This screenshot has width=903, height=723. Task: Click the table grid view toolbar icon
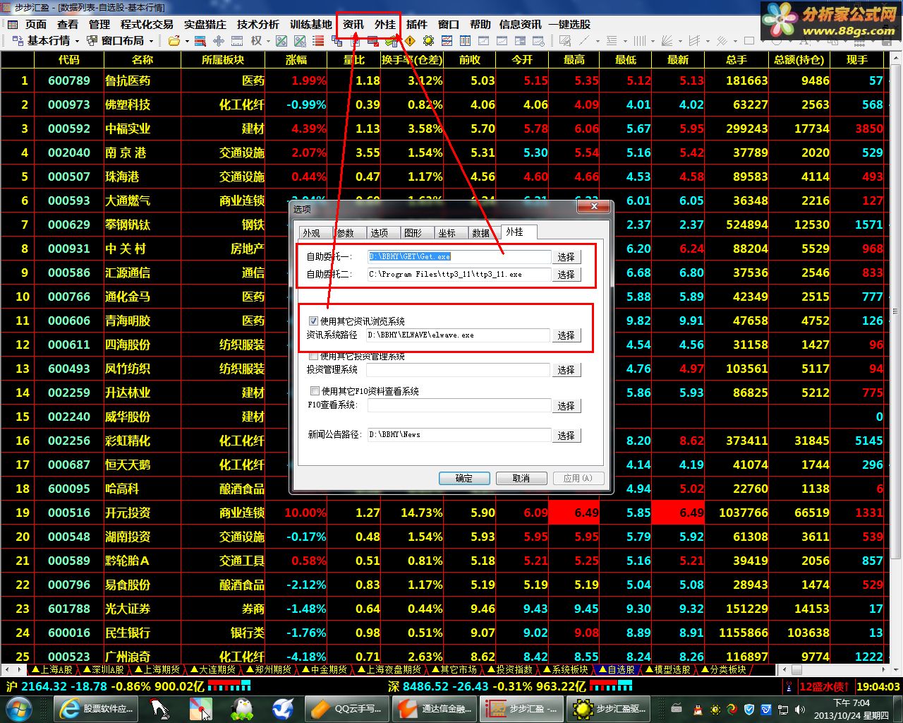coord(465,41)
